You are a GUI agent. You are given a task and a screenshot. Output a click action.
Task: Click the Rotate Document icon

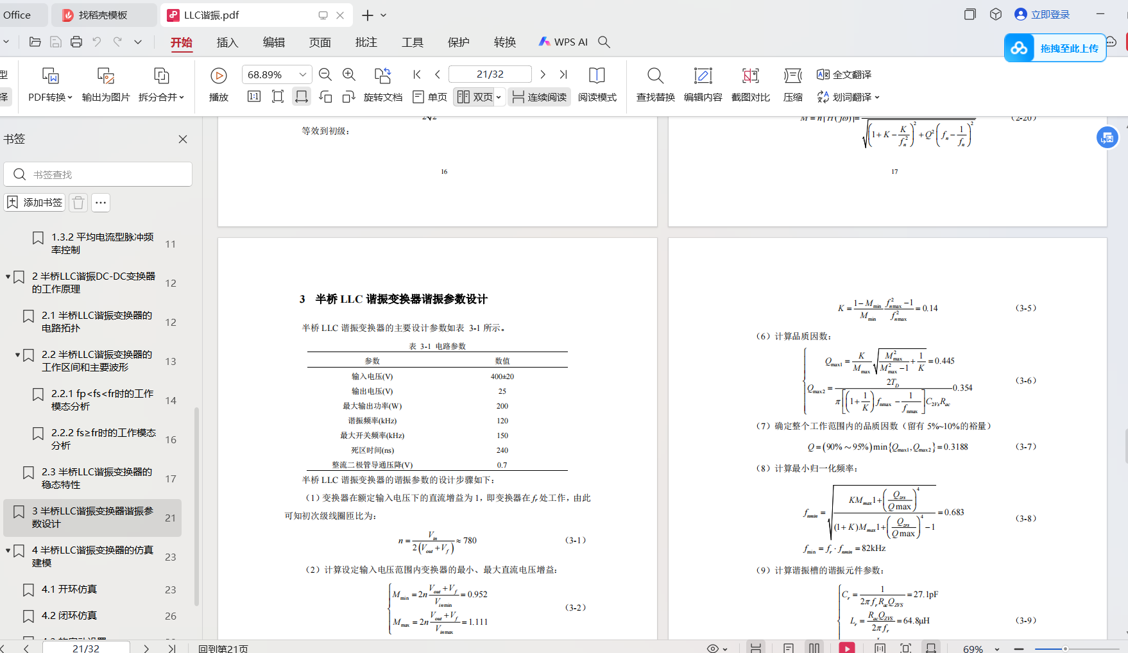click(x=382, y=85)
